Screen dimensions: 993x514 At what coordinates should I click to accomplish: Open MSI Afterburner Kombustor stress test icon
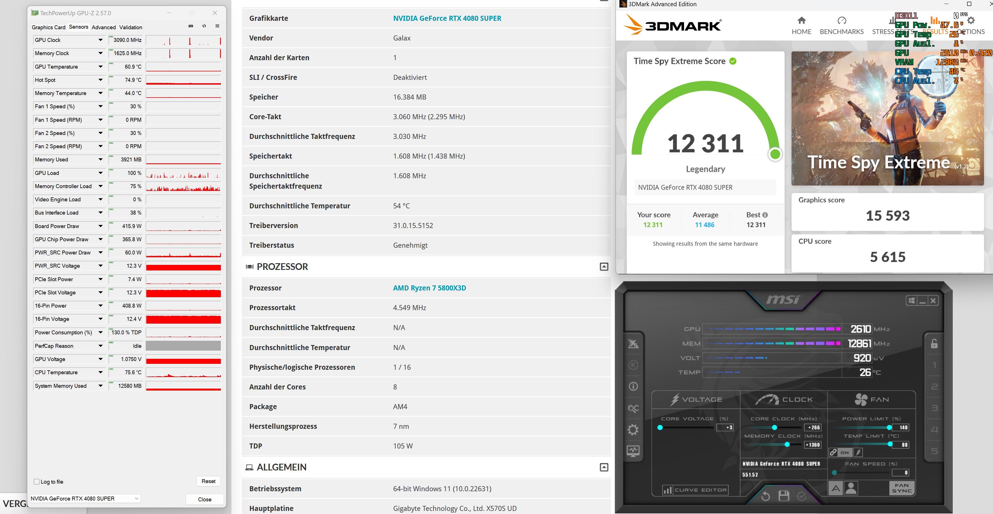[633, 365]
